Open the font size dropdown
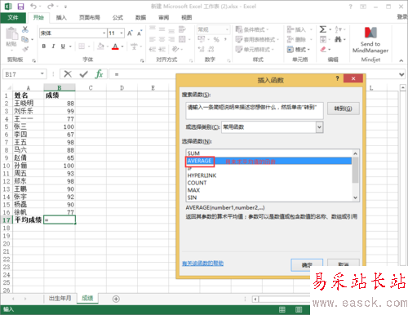 (x=122, y=33)
